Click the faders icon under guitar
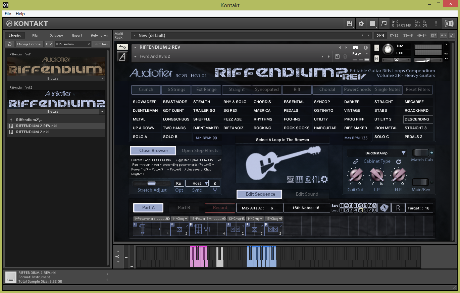The height and width of the screenshot is (293, 460). [x=316, y=179]
